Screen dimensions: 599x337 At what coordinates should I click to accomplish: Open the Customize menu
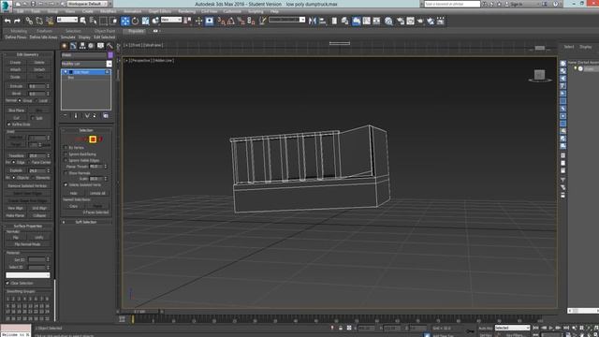[x=232, y=11]
